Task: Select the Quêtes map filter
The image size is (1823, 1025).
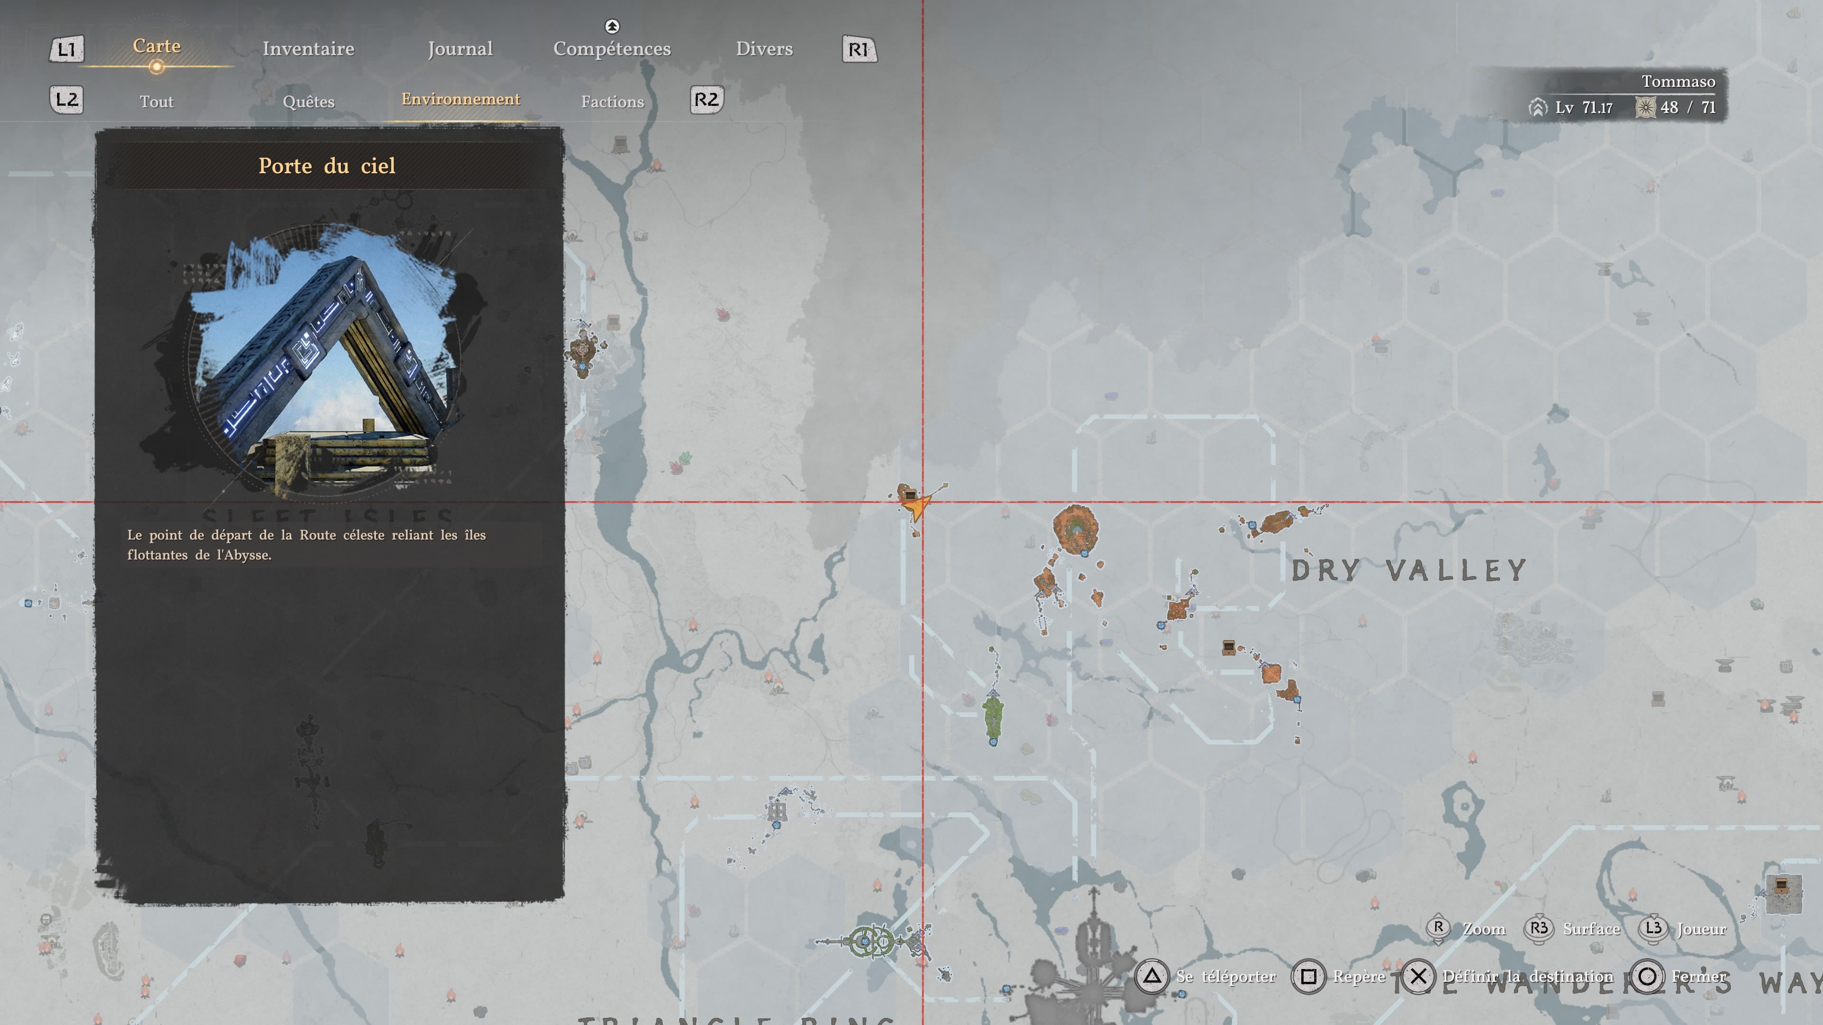Action: (x=309, y=102)
